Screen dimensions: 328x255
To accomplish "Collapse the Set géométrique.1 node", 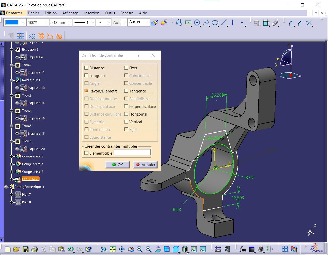I will pos(6,187).
